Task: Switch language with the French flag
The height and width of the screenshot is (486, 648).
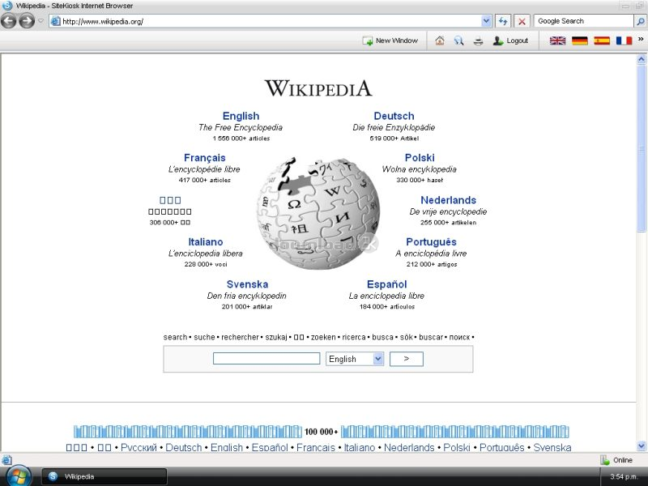Action: pos(624,40)
